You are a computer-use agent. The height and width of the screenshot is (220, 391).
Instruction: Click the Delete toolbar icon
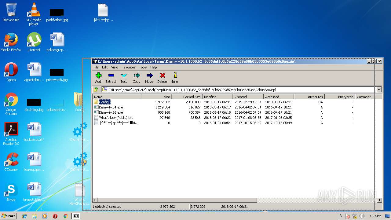(x=162, y=78)
